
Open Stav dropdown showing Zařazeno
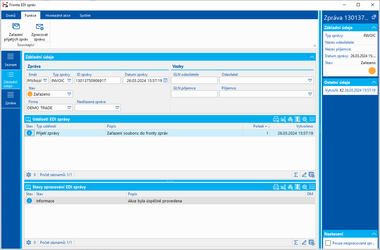tap(69, 94)
